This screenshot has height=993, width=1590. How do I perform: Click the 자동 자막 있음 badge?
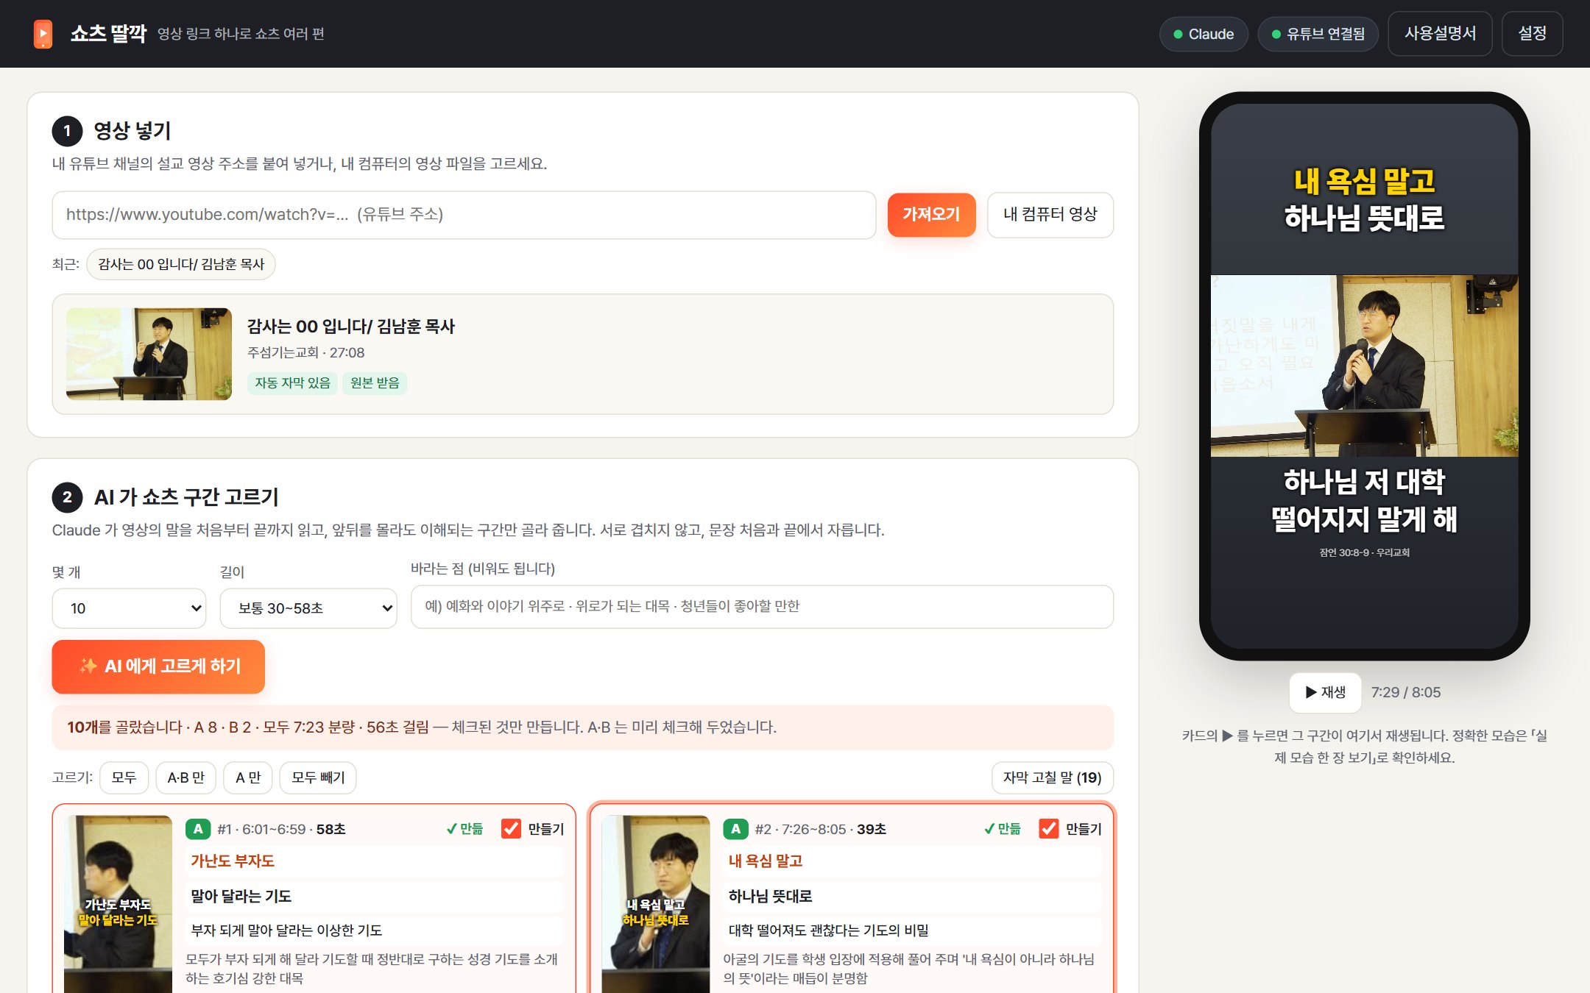click(x=292, y=382)
